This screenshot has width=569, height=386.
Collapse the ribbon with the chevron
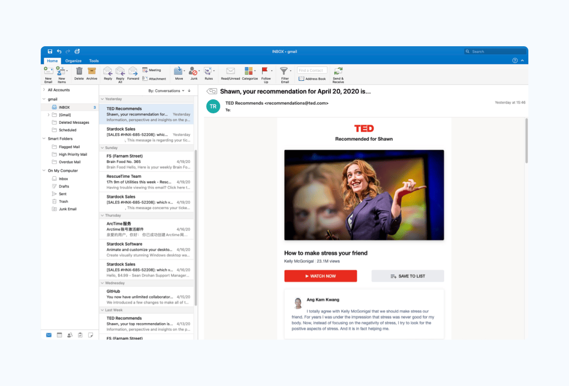click(x=522, y=60)
